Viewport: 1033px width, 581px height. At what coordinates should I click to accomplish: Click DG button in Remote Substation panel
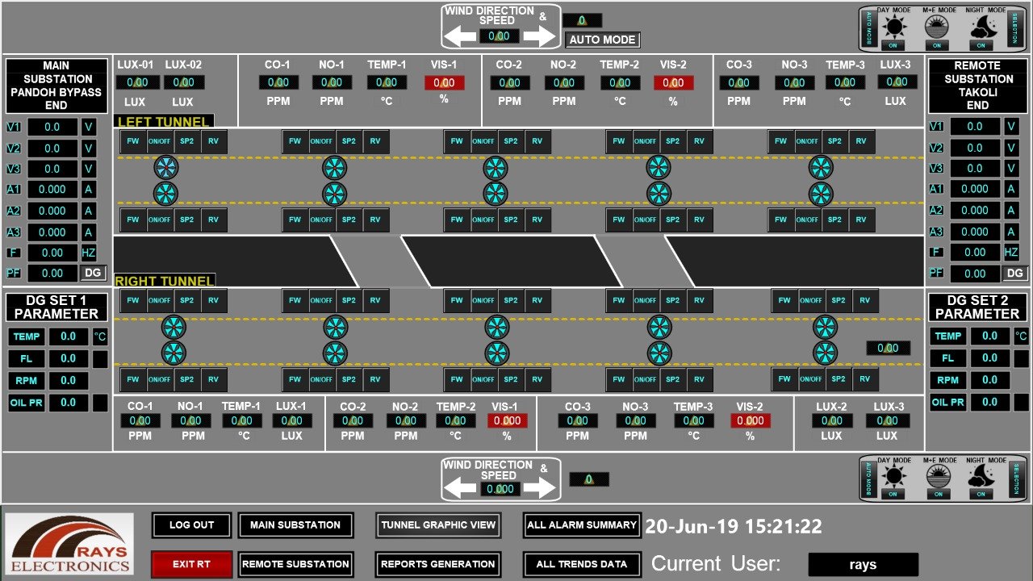click(1015, 273)
